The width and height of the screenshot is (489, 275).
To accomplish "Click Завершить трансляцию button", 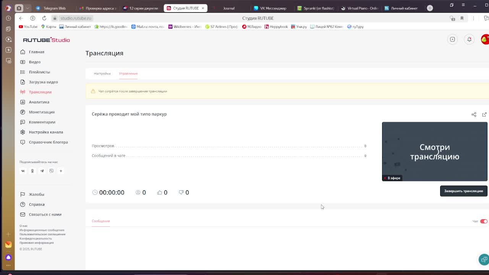I will tap(463, 191).
